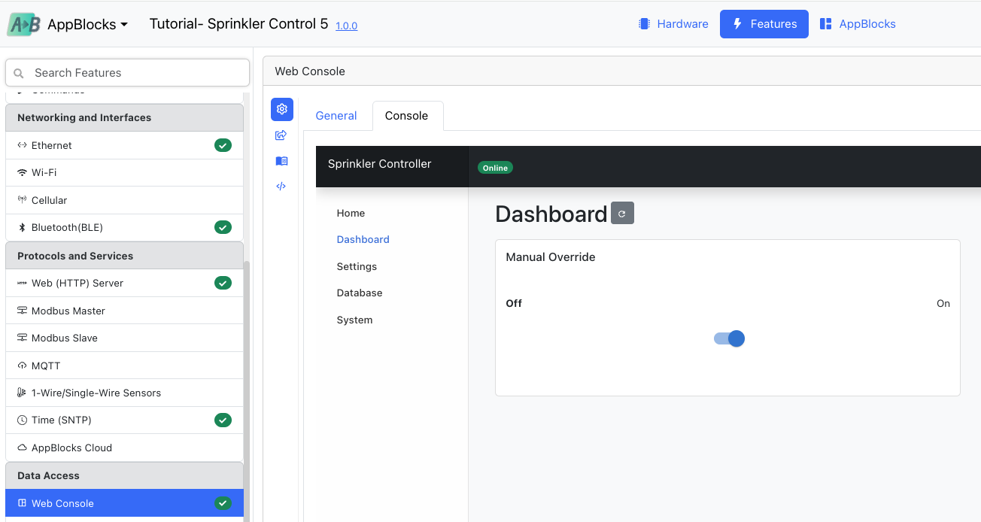Select Dashboard in the console menu
Viewport: 981px width, 522px height.
tap(363, 239)
